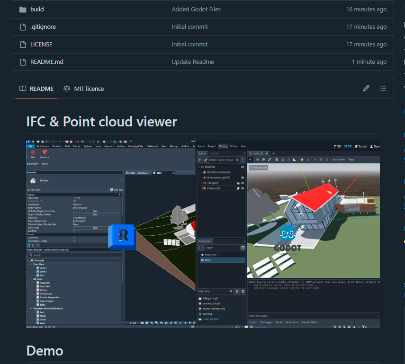Open the 'Update Readme' commit message
Image resolution: width=405 pixels, height=364 pixels.
tap(193, 62)
